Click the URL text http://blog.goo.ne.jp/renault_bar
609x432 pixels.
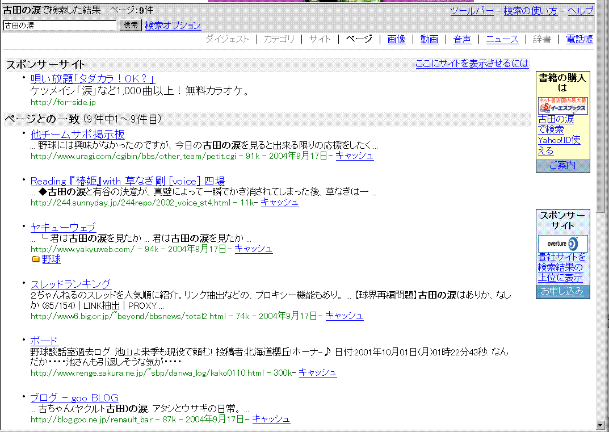[x=91, y=420]
